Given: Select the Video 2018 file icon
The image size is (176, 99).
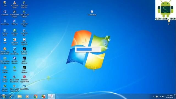Looking at the screenshot, I should coord(24,87).
